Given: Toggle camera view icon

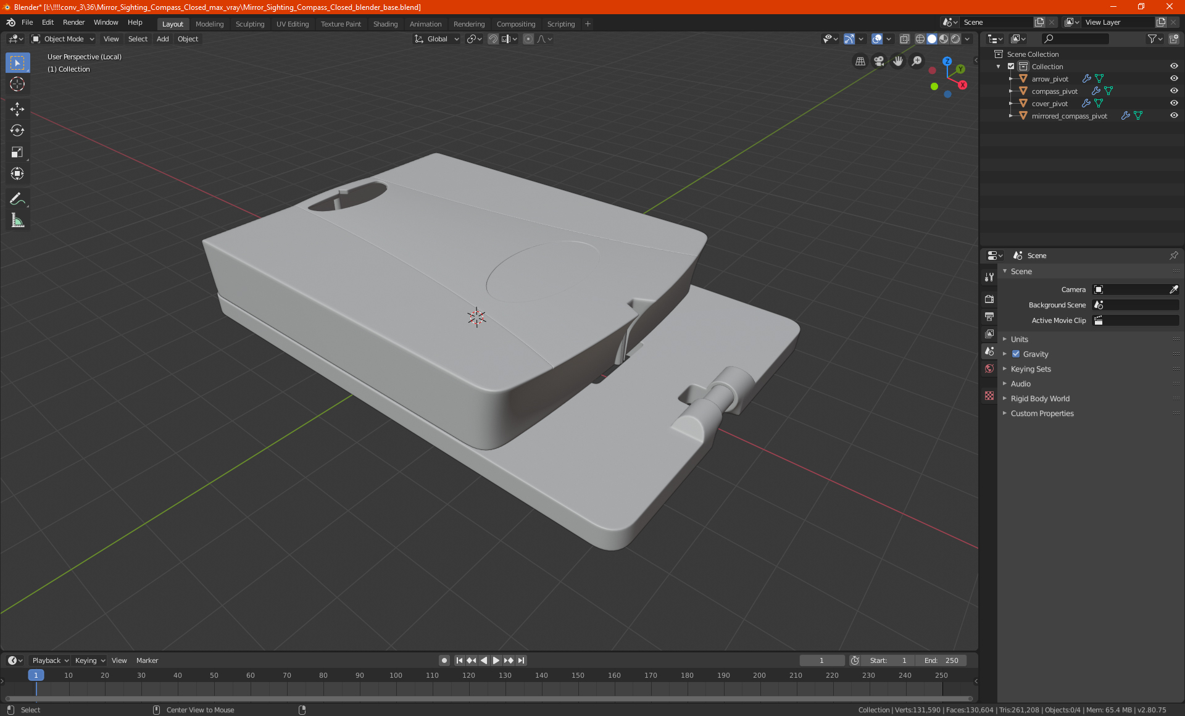Looking at the screenshot, I should (x=879, y=61).
